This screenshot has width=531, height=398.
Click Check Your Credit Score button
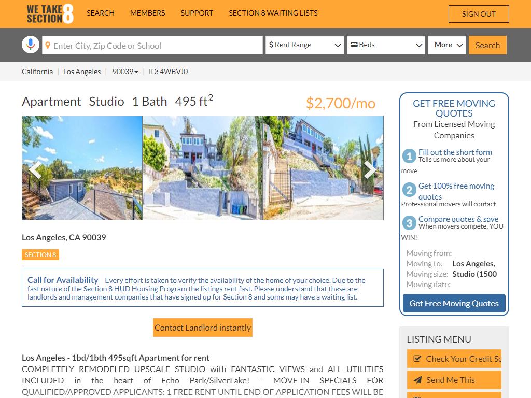pos(454,359)
